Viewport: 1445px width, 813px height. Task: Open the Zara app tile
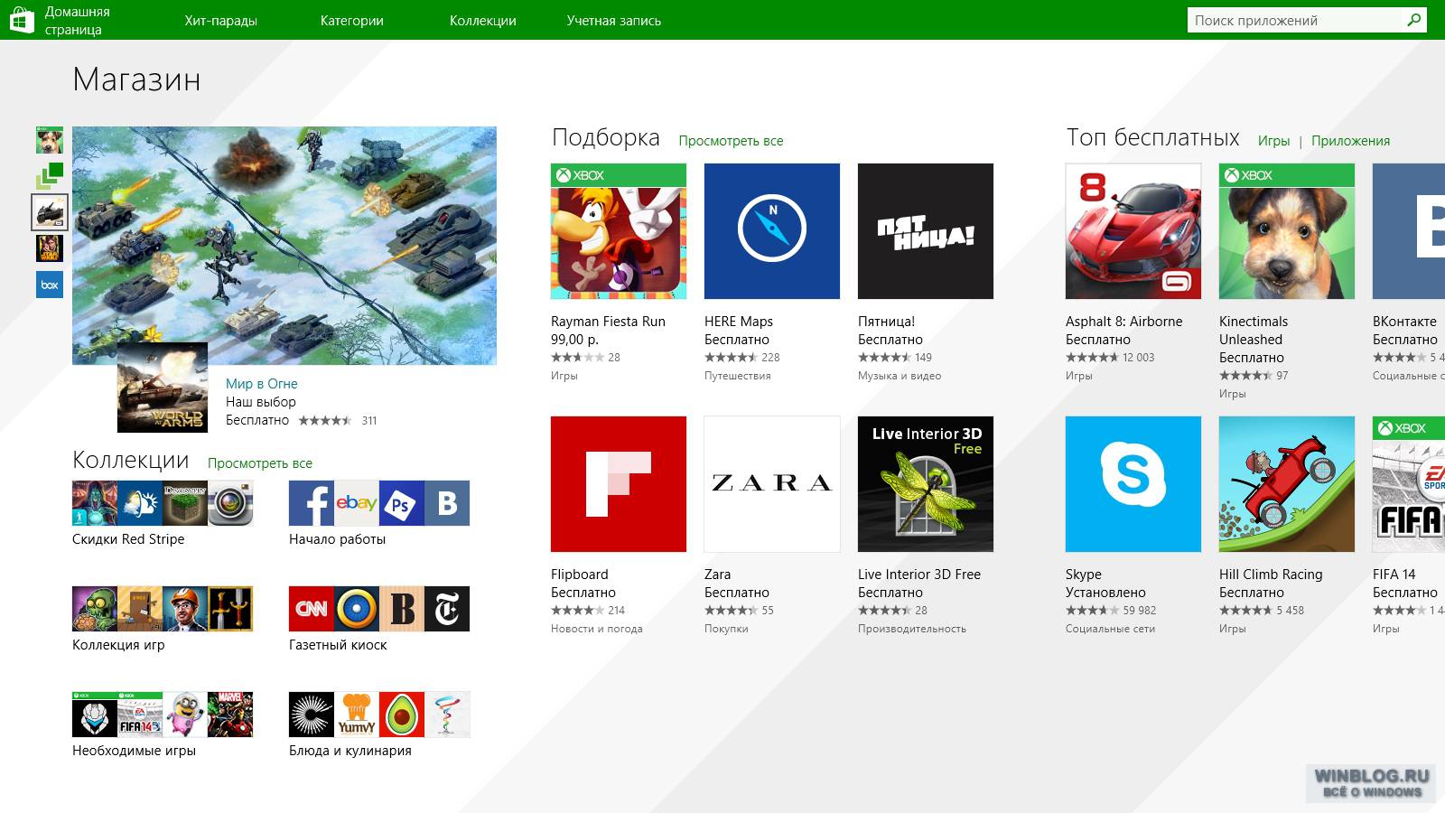pos(772,484)
